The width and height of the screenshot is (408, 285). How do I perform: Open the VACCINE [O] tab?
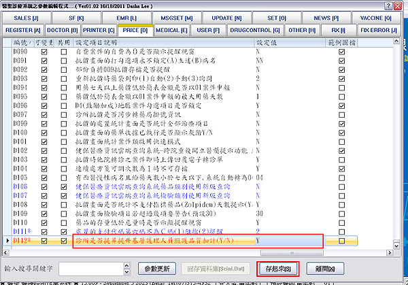click(x=375, y=18)
